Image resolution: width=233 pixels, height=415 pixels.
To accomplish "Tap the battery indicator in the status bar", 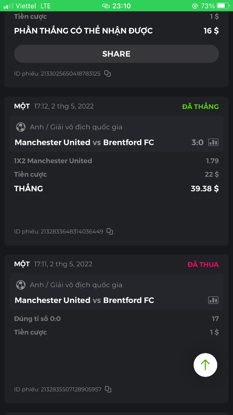I will (223, 6).
